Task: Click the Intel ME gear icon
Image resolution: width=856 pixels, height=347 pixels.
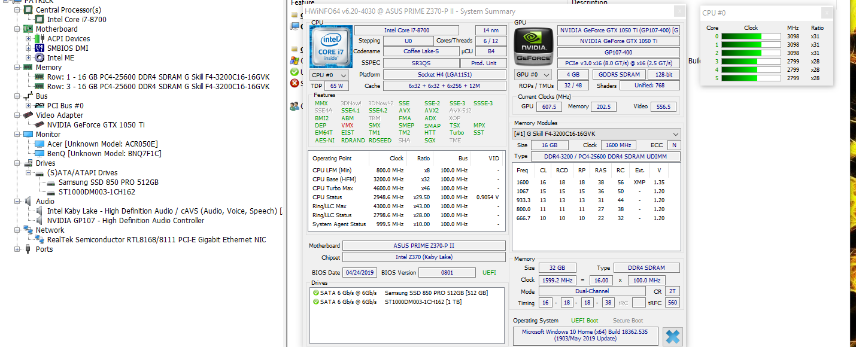Action: [40, 57]
